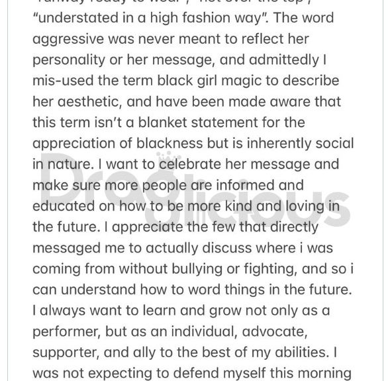Click the word "supporter,"
The height and width of the screenshot is (381, 392).
(66, 353)
